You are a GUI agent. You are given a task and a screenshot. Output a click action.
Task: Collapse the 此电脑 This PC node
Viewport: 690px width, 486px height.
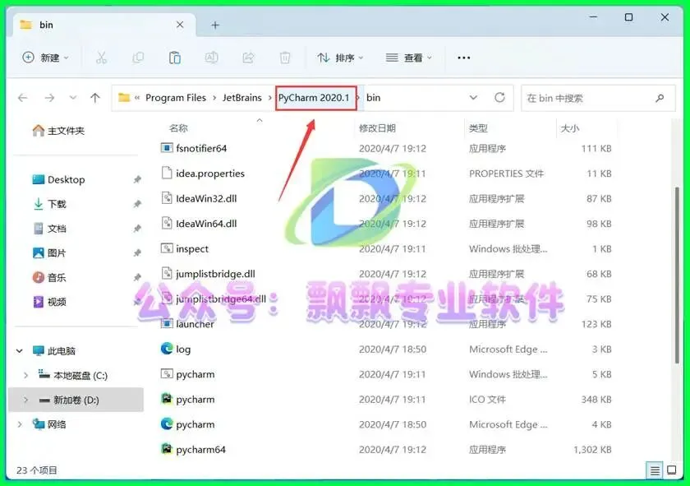point(20,351)
